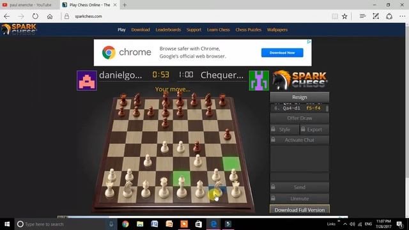This screenshot has height=230, width=409.
Task: Click the Unmute button
Action: [x=300, y=199]
